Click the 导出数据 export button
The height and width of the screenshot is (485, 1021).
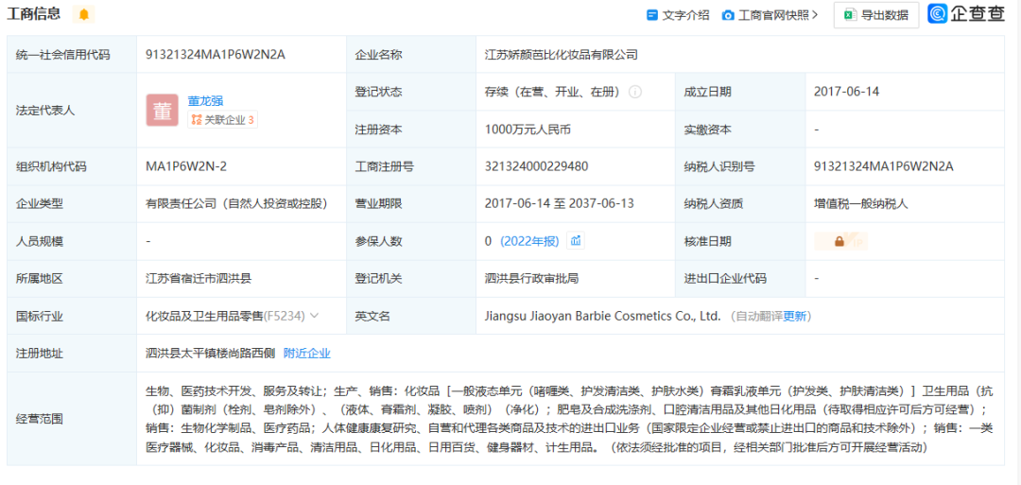875,16
